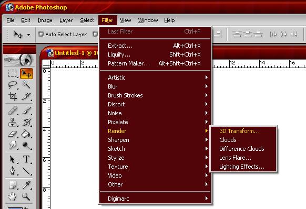Click the horizontal ruler at mark 14
The width and height of the screenshot is (306, 209).
tap(262, 63)
